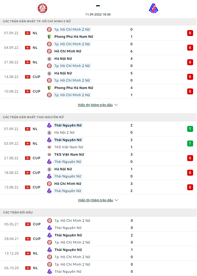The height and width of the screenshot is (276, 197).
Task: Click NL label on 13.12.20 head-to-head match
Action: pos(35,253)
